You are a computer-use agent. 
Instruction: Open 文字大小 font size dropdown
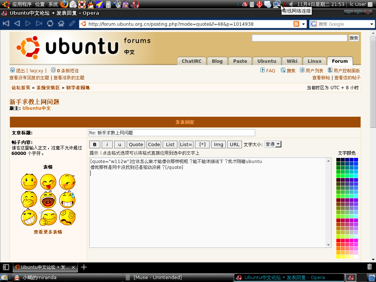pyautogui.click(x=273, y=144)
